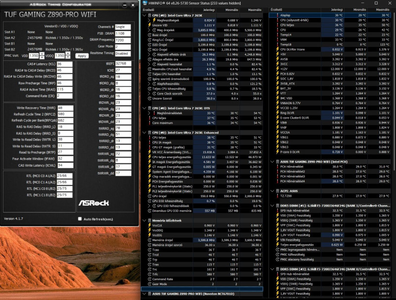
Task: Click the icon beside PMIC túlfeszültség
Action: [277, 255]
